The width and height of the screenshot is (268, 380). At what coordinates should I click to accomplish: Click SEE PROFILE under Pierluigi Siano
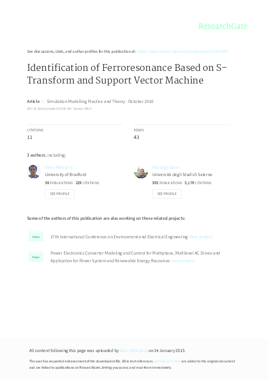click(x=166, y=194)
